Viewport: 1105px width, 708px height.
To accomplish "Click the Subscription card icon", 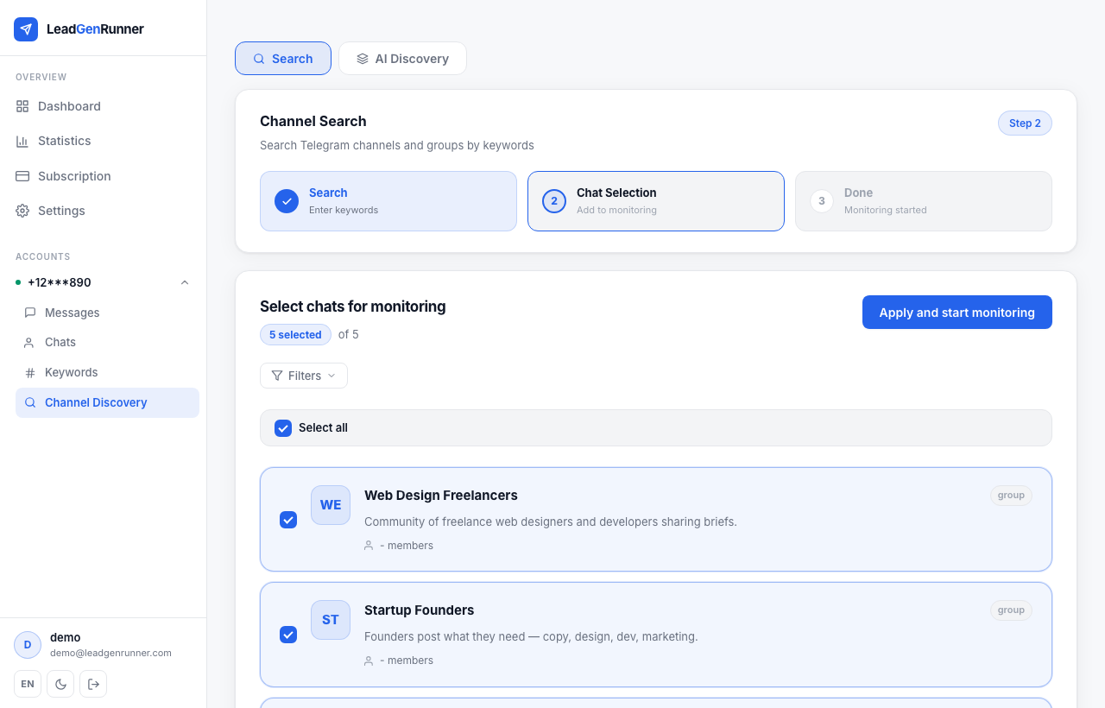I will (x=22, y=176).
